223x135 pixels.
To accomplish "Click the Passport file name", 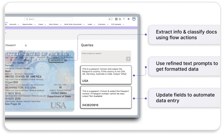I will [x=10, y=45].
